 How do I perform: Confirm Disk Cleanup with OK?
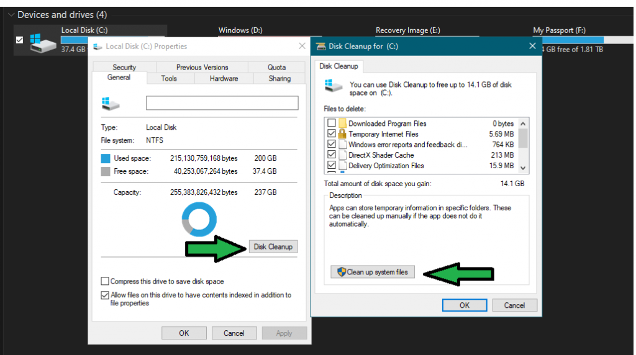(x=465, y=305)
